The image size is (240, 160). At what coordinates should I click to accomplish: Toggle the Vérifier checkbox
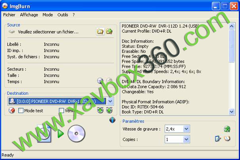(61, 111)
